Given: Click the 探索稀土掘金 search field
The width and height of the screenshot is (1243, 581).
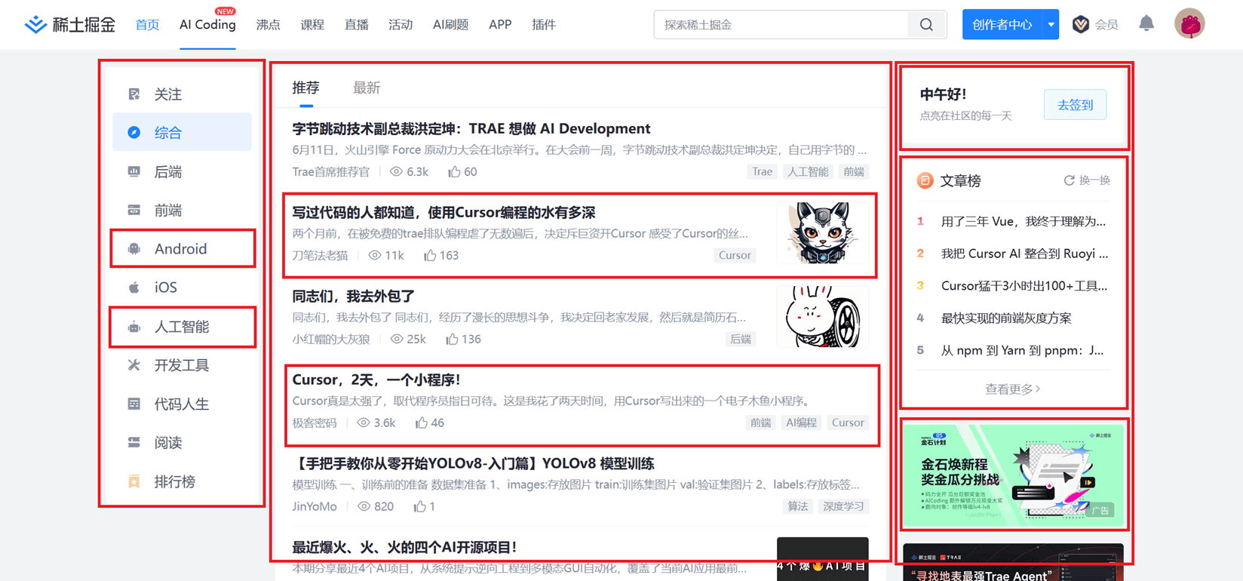Looking at the screenshot, I should pos(781,25).
